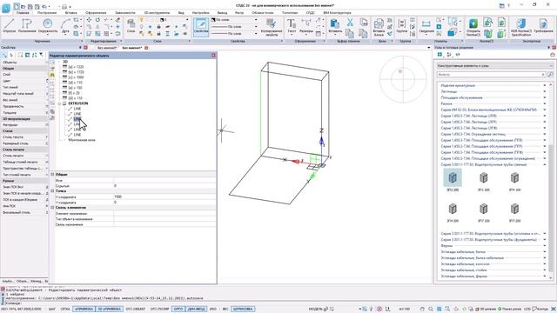Toggle ШАГ snap step mode
Viewport: 557px width, 313px height.
[52, 310]
